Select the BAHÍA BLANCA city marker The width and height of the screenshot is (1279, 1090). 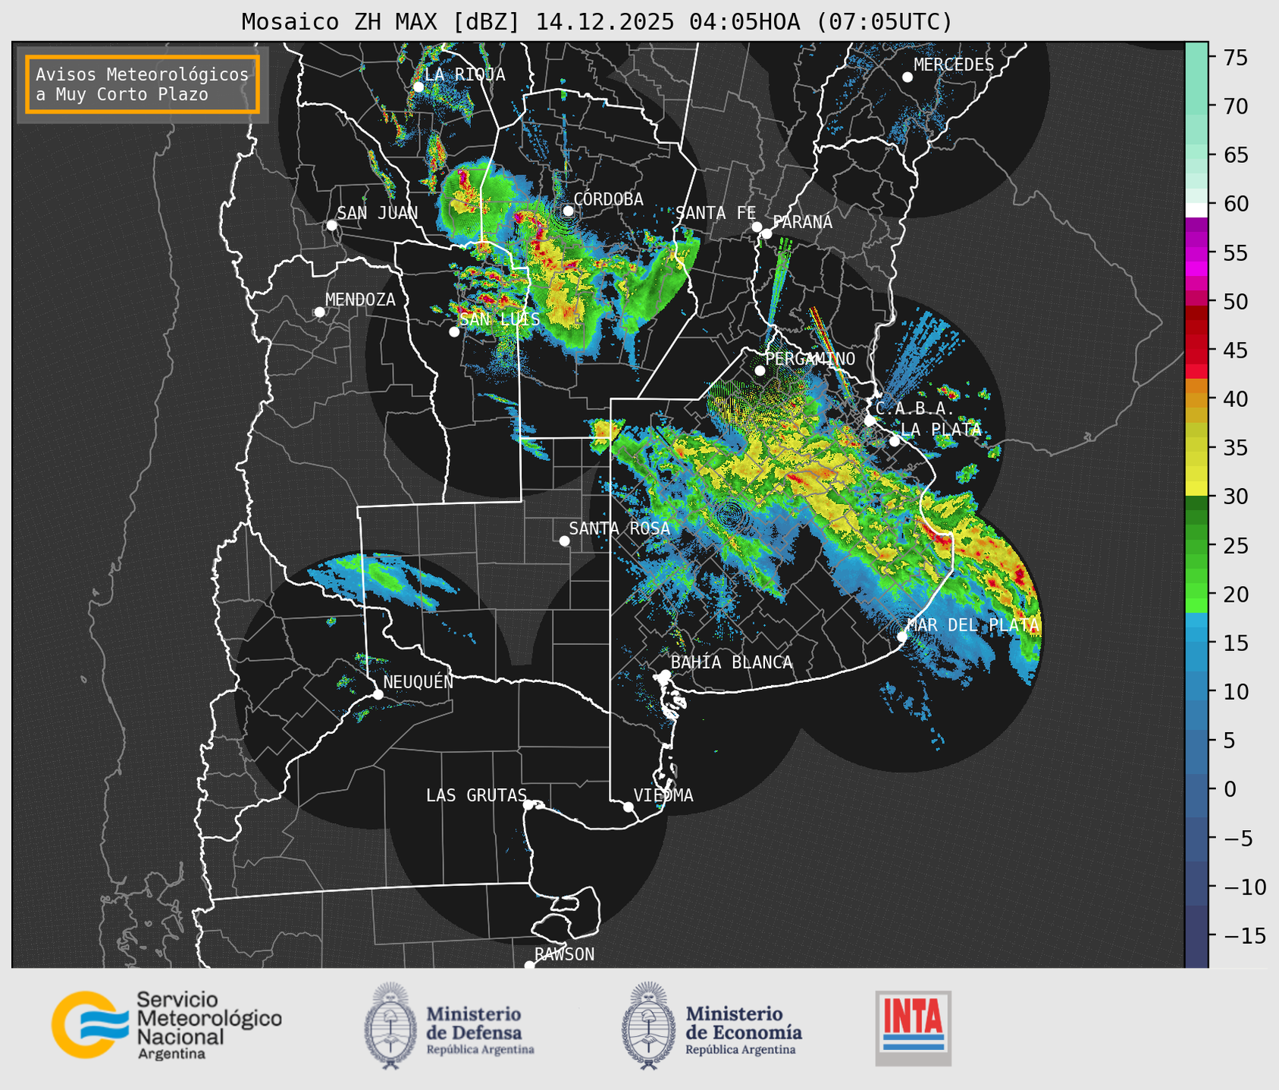tap(665, 675)
